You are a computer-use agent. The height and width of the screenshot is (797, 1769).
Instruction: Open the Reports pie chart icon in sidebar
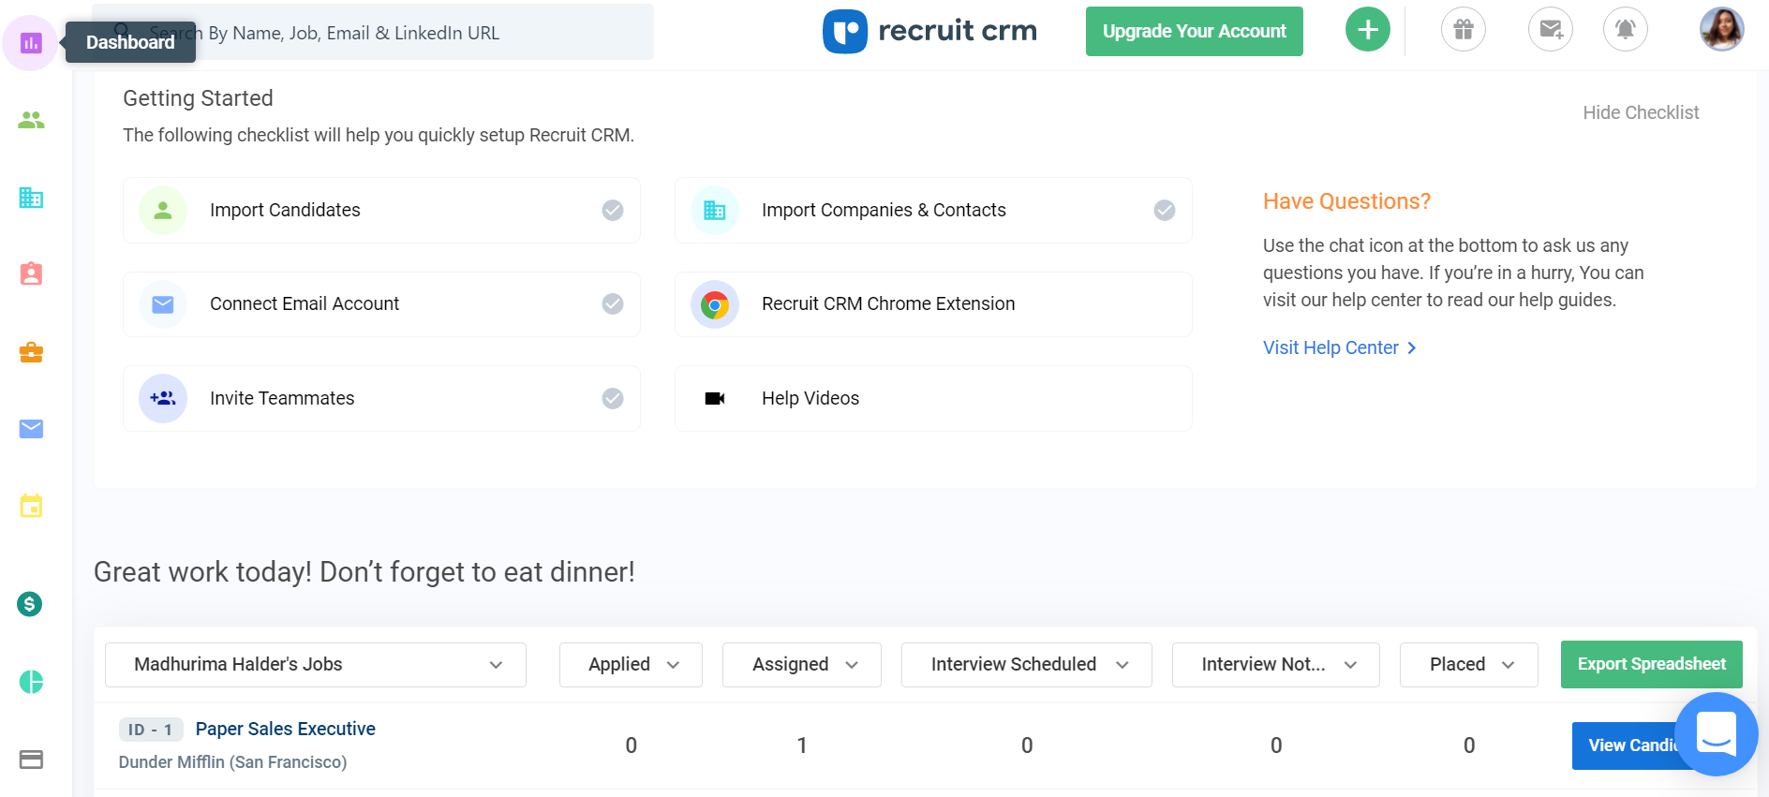[31, 682]
